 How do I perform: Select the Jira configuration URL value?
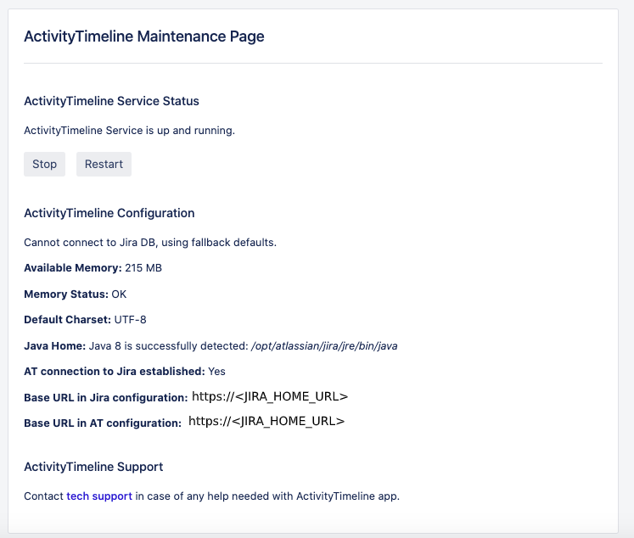point(270,396)
